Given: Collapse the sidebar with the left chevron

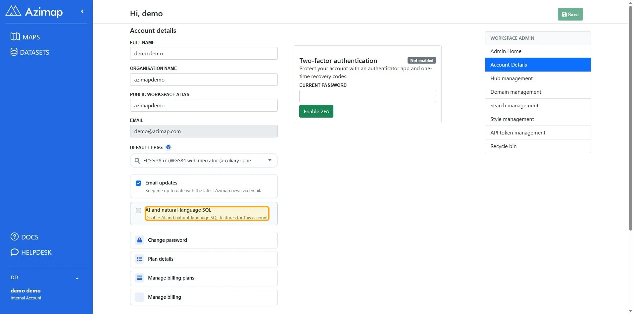Looking at the screenshot, I should tap(82, 11).
